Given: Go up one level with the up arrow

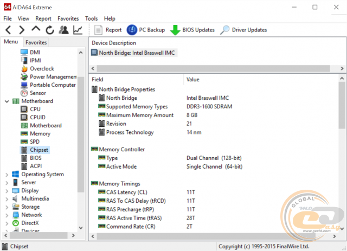Looking at the screenshot, I should click(36, 29).
